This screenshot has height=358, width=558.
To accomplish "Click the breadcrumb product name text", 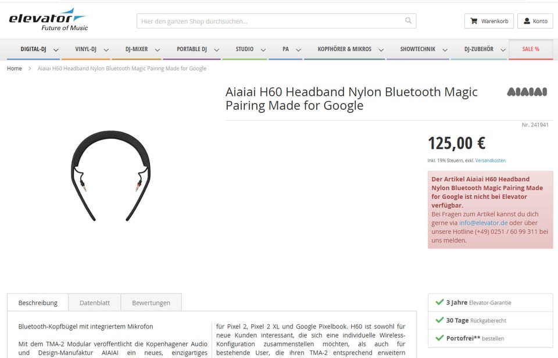I will [x=122, y=69].
